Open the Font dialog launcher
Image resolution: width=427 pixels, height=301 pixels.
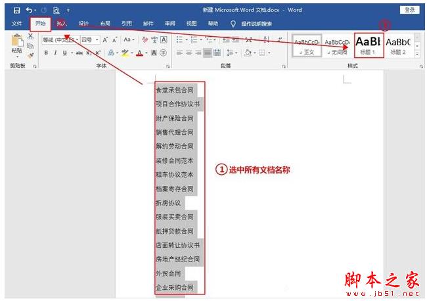[x=168, y=66]
